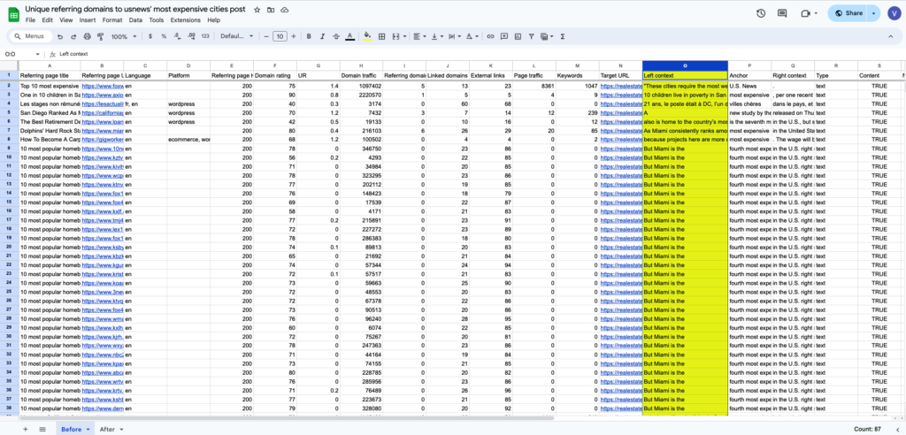Click the Share button

coord(848,13)
